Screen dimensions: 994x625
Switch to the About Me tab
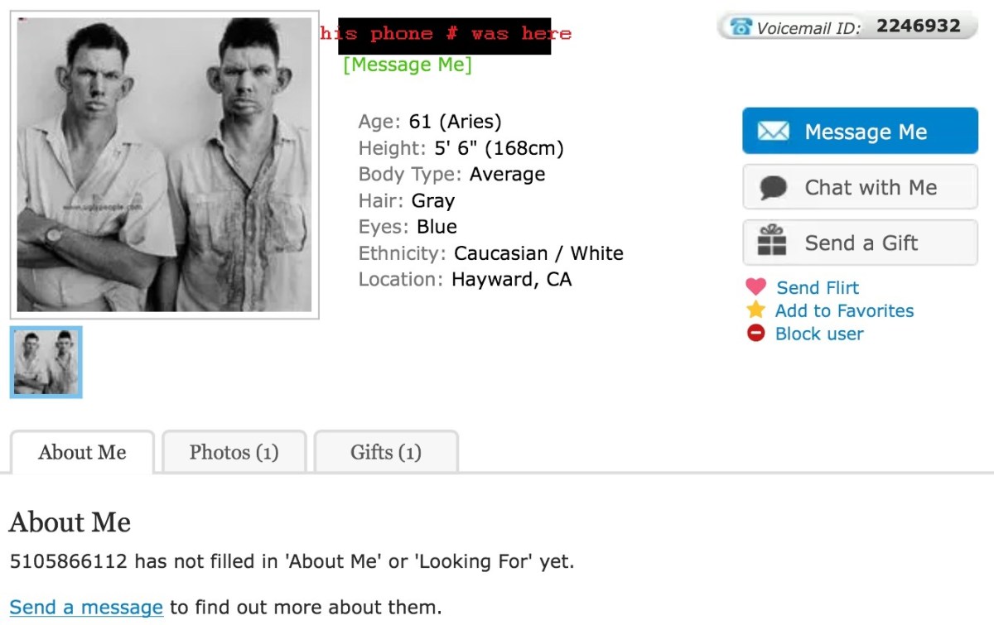point(82,453)
